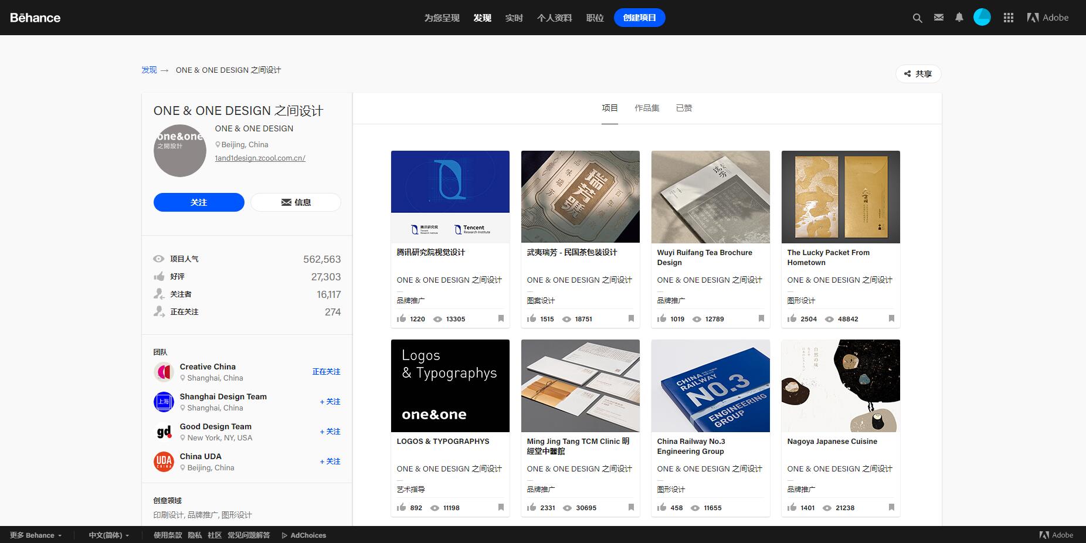Viewport: 1086px width, 543px height.
Task: Open the 个人资料 navigation item
Action: [x=555, y=18]
